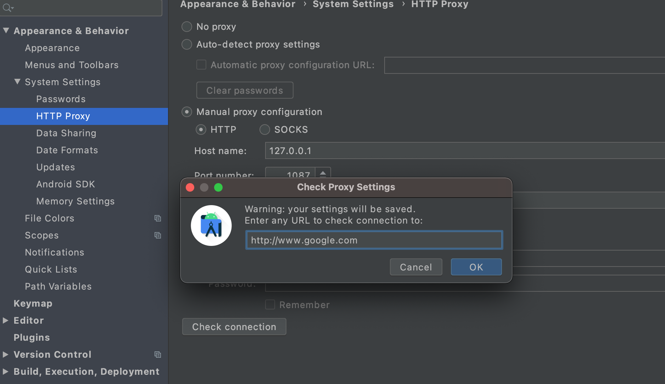Image resolution: width=665 pixels, height=384 pixels.
Task: Click the Check connection button
Action: tap(234, 327)
